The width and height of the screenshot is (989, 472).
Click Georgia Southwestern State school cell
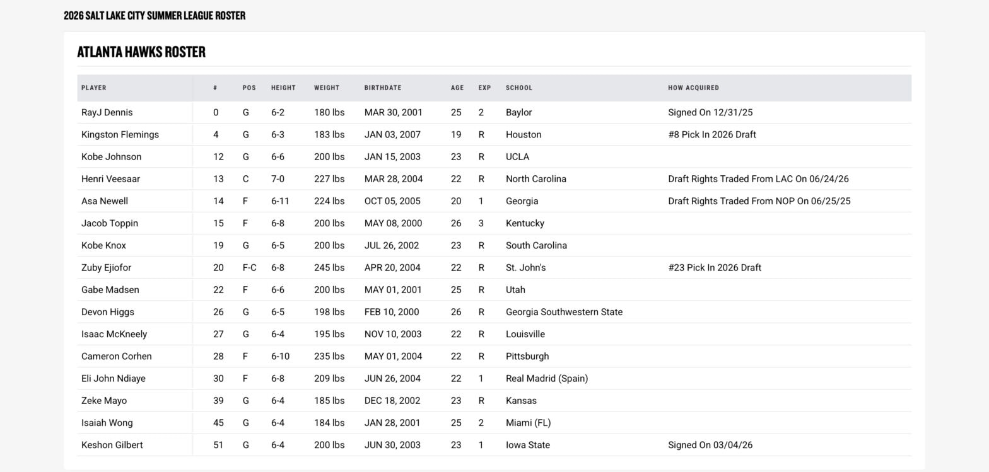[564, 312]
